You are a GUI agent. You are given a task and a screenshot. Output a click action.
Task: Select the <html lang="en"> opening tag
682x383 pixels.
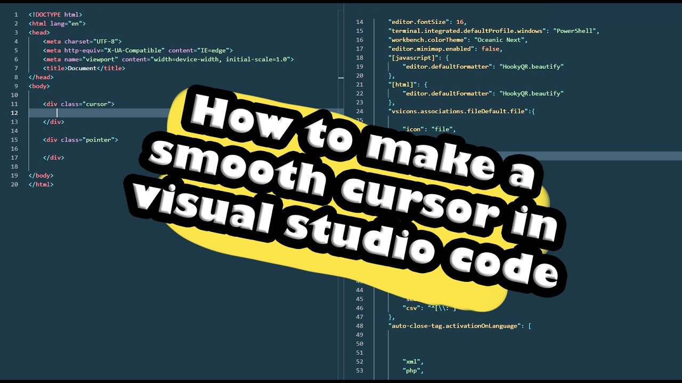[57, 23]
